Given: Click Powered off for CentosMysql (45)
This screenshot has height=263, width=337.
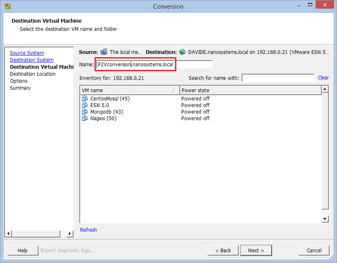Looking at the screenshot, I should pos(195,98).
